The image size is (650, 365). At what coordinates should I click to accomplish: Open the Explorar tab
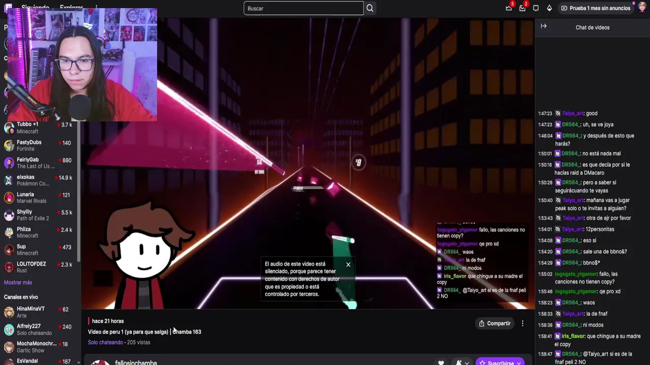(71, 8)
